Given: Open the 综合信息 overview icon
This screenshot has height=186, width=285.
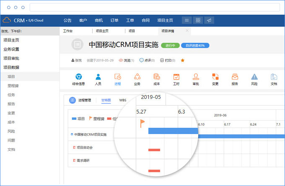Looking at the screenshot, I should (x=78, y=77).
